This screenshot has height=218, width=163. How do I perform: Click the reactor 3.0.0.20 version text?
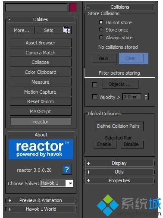point(34,170)
